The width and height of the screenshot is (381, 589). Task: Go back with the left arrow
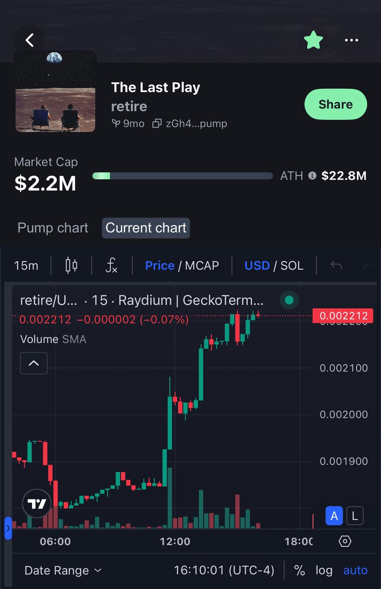point(29,40)
